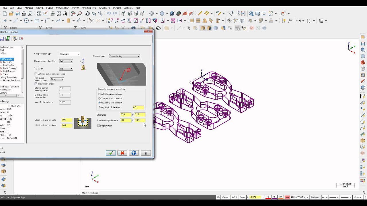Image resolution: width=367 pixels, height=206 pixels.
Task: Click the Redo arrow icon
Action: pyautogui.click(x=115, y=13)
